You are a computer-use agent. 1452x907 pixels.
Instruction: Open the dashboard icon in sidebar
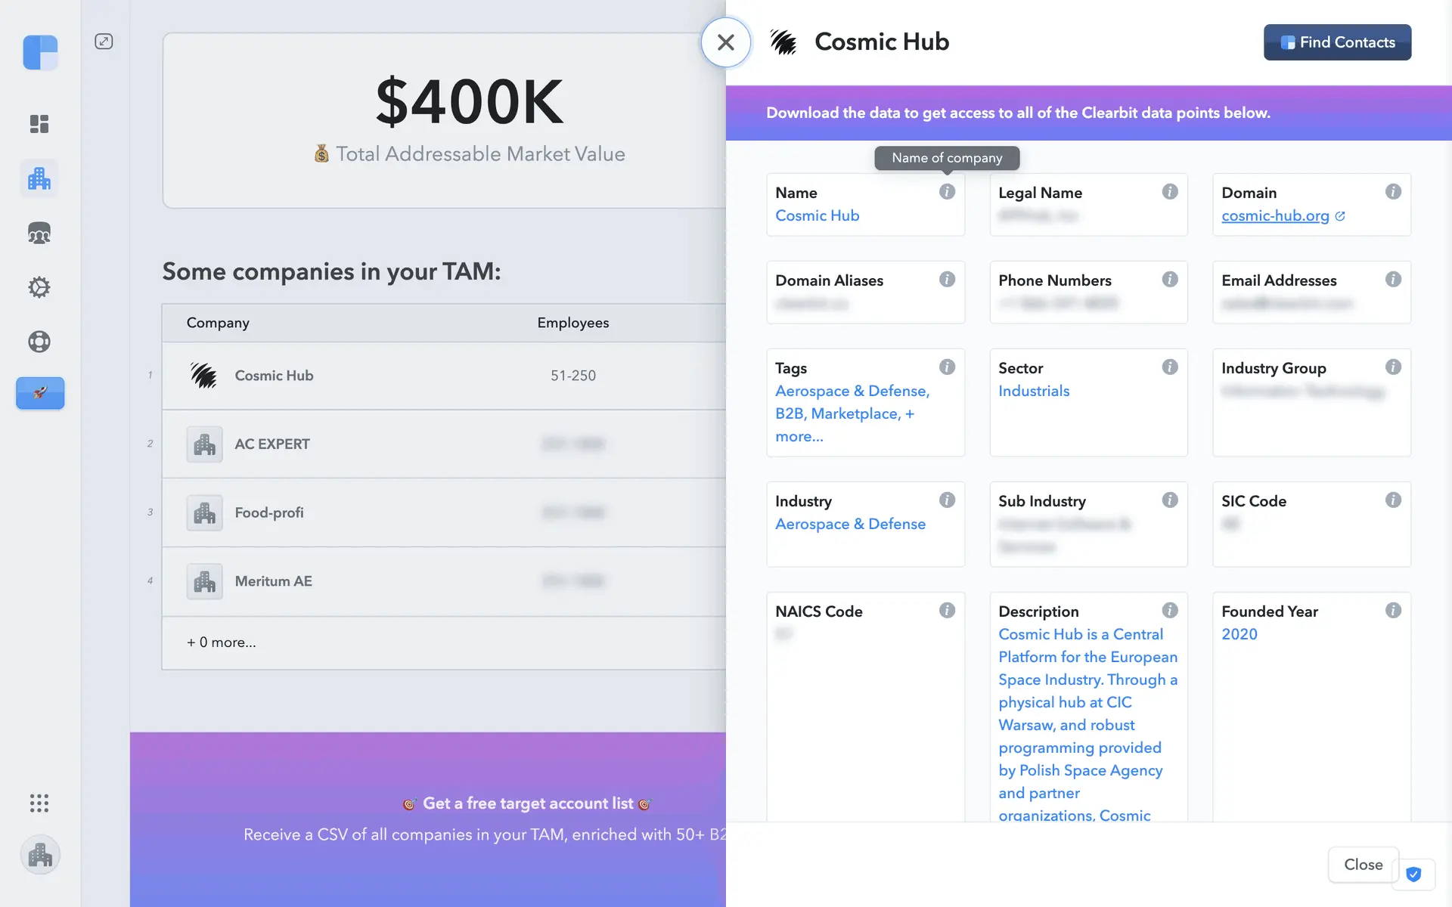[39, 124]
